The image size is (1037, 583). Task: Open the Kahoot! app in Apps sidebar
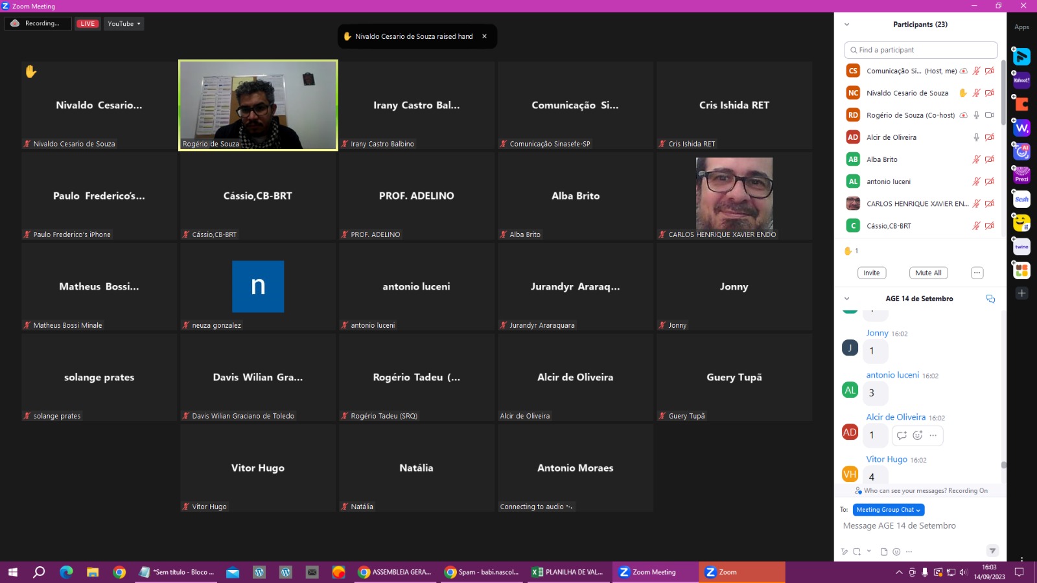pos(1021,80)
